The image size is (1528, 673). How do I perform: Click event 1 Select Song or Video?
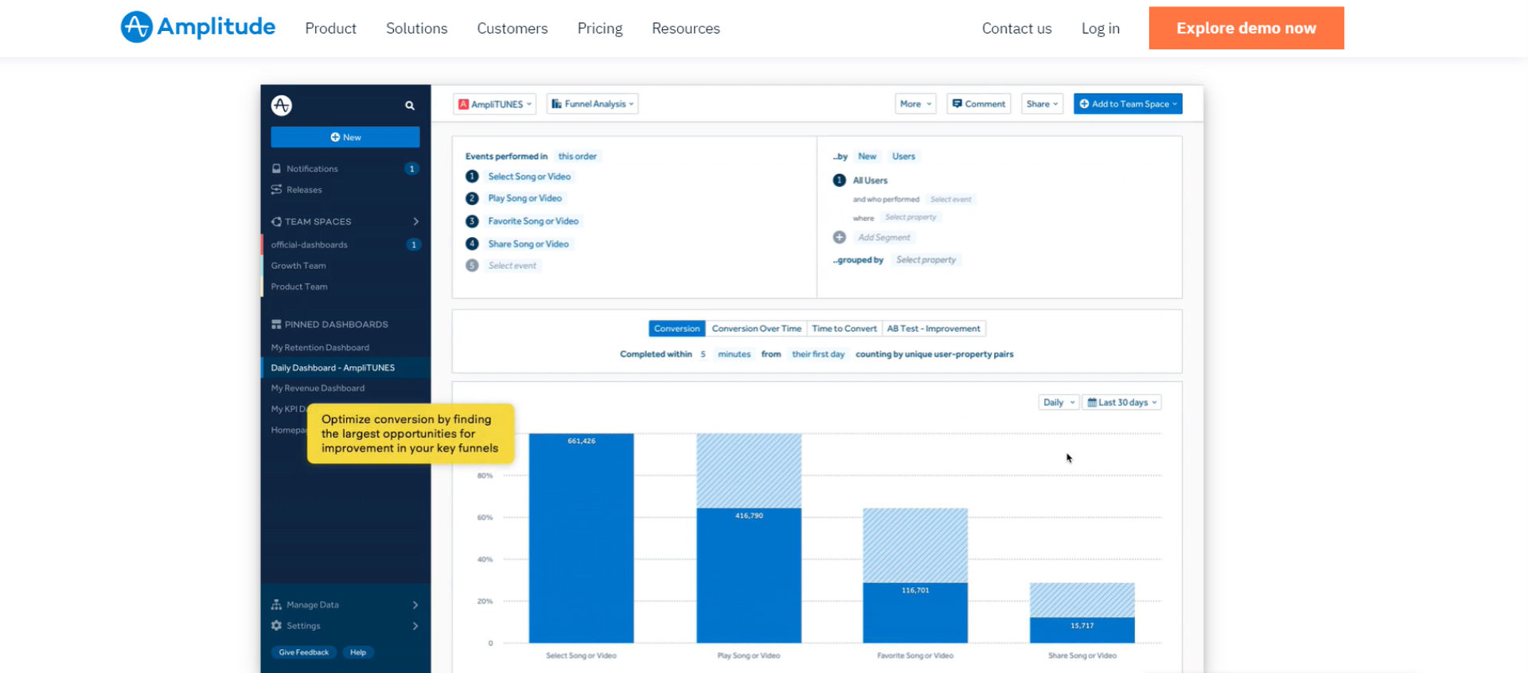529,177
